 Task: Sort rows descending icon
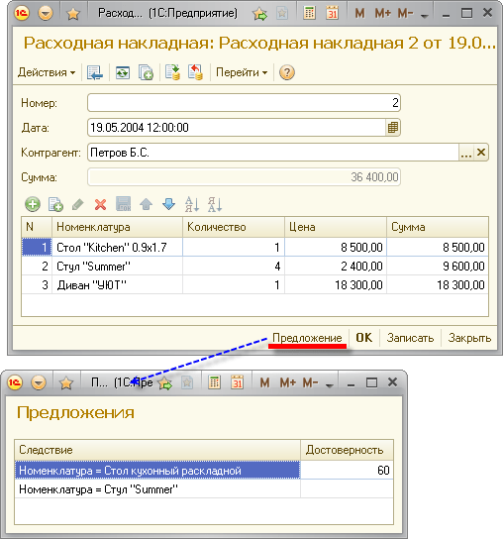215,204
